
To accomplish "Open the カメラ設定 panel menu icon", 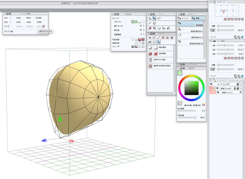I will tap(211, 41).
